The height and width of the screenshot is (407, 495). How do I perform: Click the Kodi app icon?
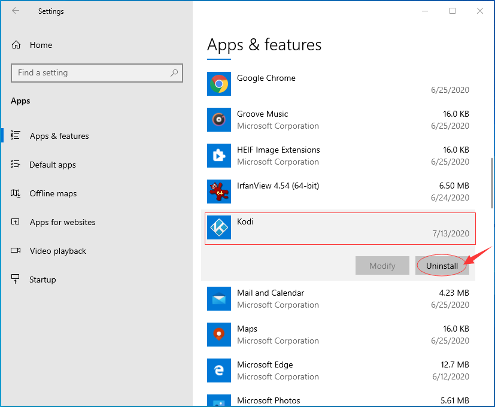pos(219,227)
